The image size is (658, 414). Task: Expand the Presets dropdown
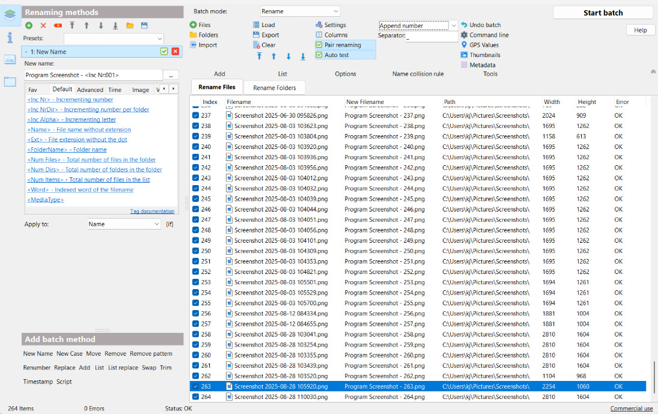[114, 38]
